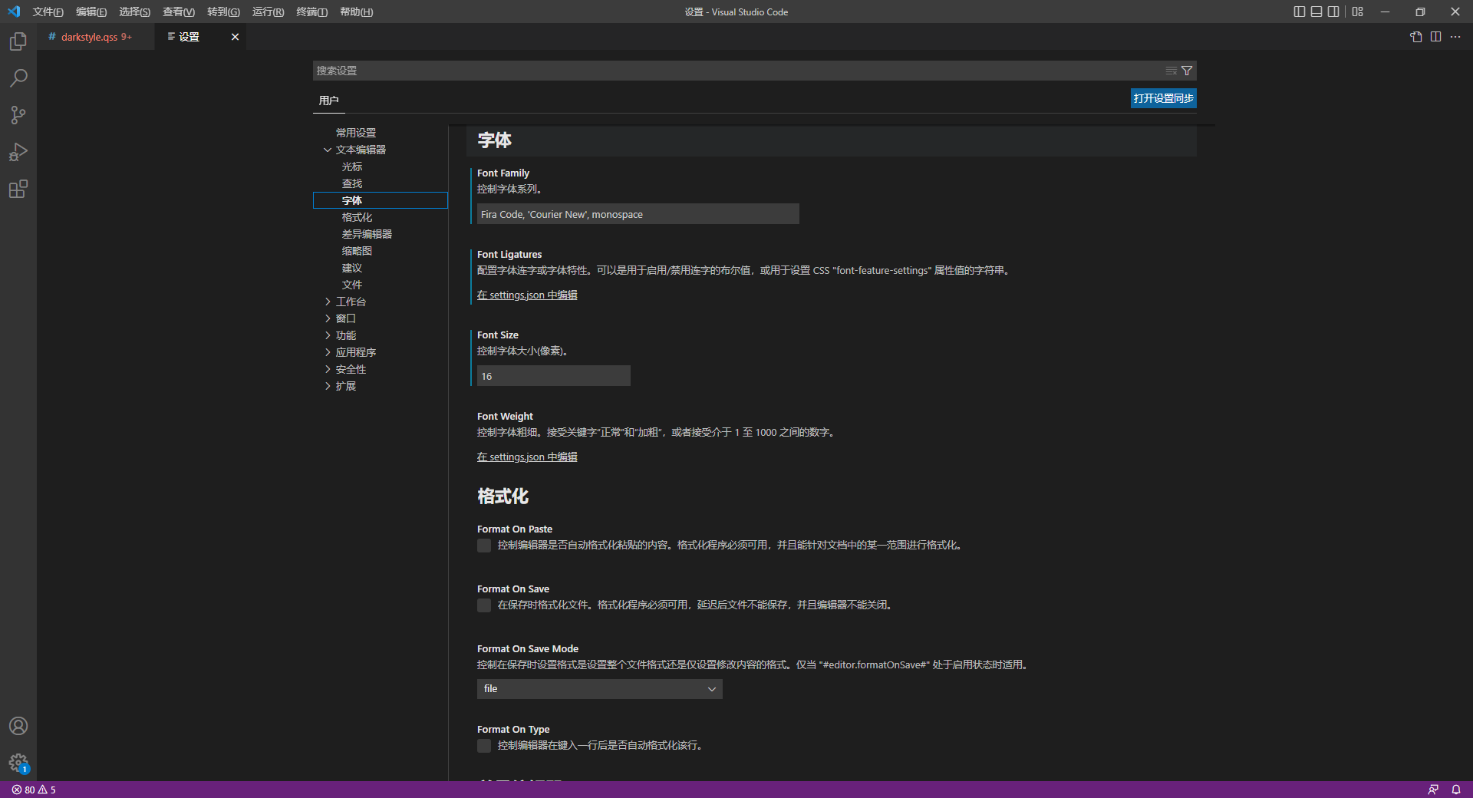Expand the 窗口 tree section
Viewport: 1473px width, 798px height.
[x=328, y=318]
